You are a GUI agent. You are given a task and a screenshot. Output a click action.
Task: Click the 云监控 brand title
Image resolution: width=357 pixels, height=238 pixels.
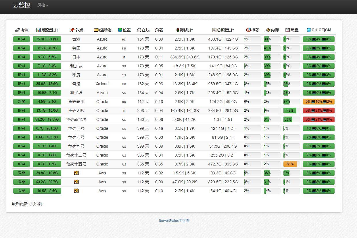tap(22, 5)
